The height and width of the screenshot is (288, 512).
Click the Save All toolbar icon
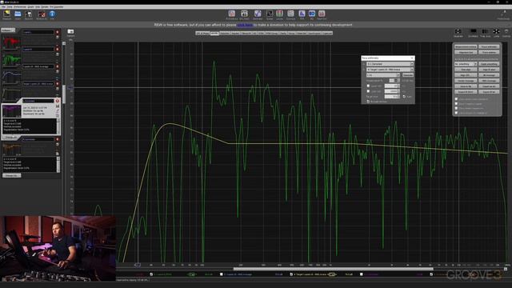click(x=29, y=14)
